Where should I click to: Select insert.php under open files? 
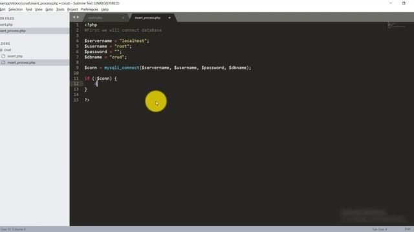click(6, 24)
